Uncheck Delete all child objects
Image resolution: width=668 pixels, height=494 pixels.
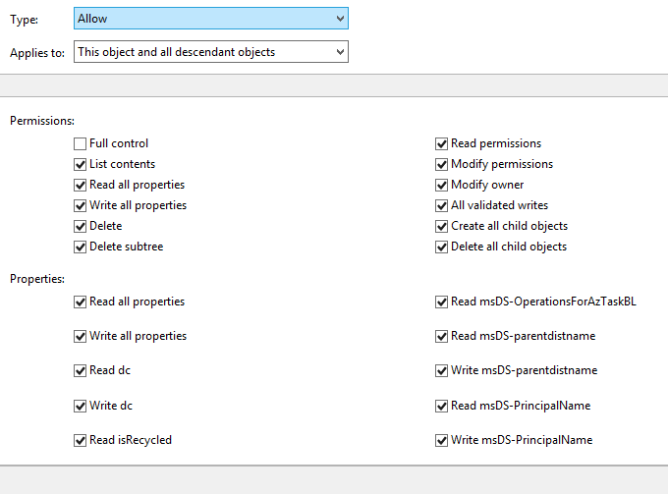coord(442,247)
